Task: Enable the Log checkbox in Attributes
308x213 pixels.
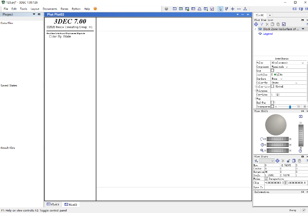Action: pos(272,71)
